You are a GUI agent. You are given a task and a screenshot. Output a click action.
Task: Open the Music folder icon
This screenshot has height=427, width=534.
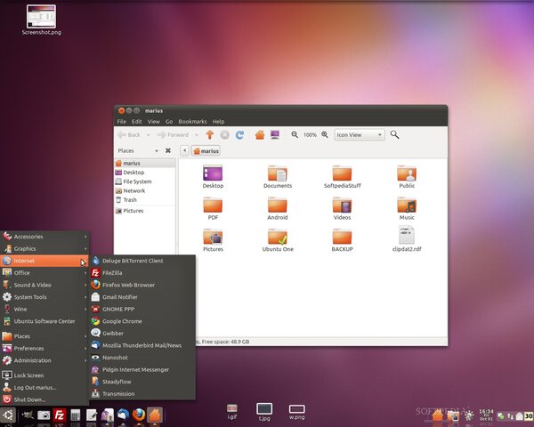pos(407,208)
